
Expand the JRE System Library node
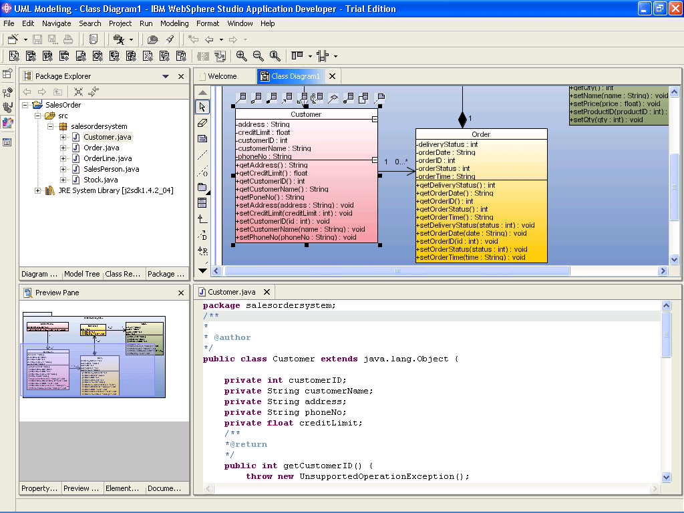click(38, 190)
